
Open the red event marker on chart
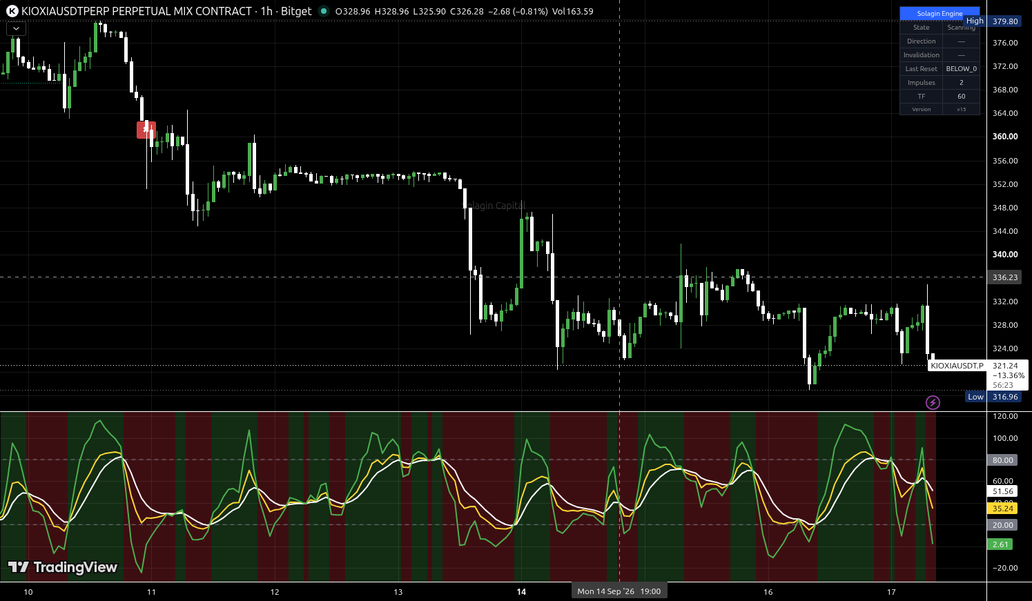pos(146,129)
